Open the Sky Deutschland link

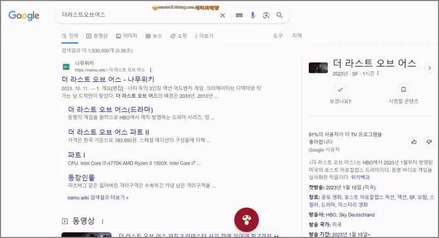pyautogui.click(x=357, y=215)
